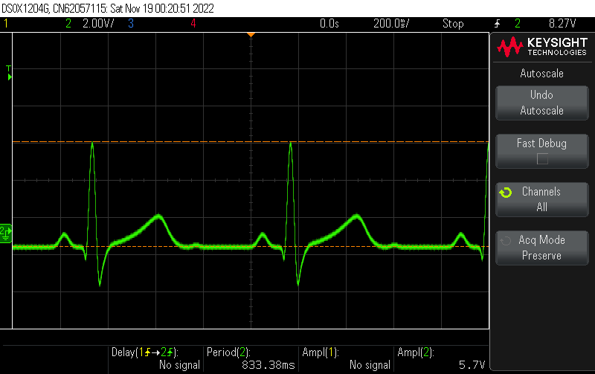Open the Acq Mode Preserve softkey
This screenshot has width=595, height=374.
542,248
